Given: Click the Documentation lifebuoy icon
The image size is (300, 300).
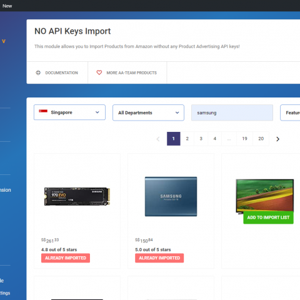Looking at the screenshot, I should [38, 72].
